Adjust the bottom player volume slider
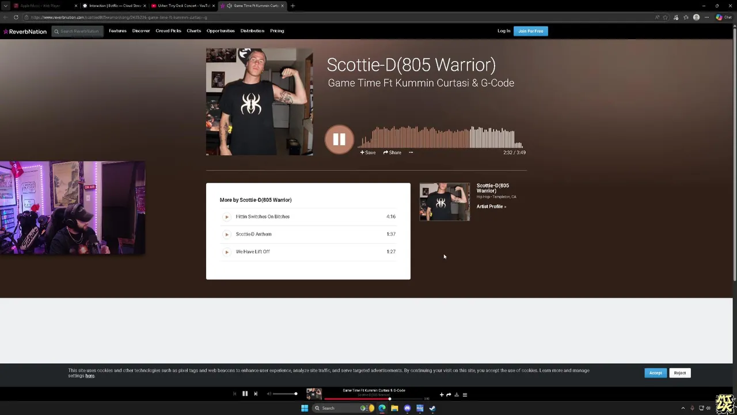 click(285, 394)
